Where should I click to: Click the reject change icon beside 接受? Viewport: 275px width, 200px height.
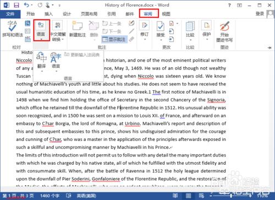point(172,23)
